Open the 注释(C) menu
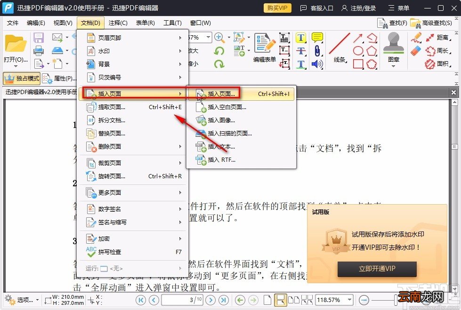This screenshot has width=461, height=310. (x=118, y=23)
